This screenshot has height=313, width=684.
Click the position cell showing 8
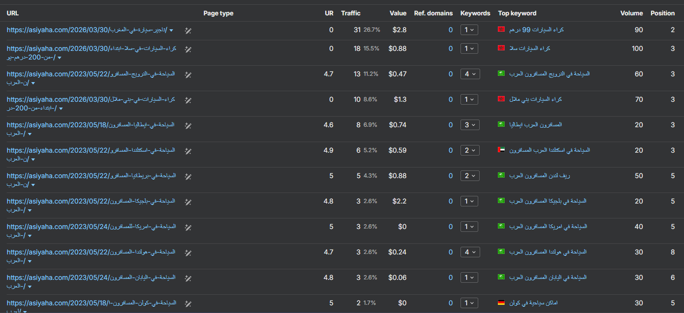(x=673, y=252)
